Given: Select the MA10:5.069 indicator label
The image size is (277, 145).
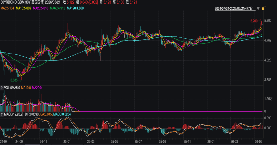Looking at the screenshot, I should coord(24,8).
